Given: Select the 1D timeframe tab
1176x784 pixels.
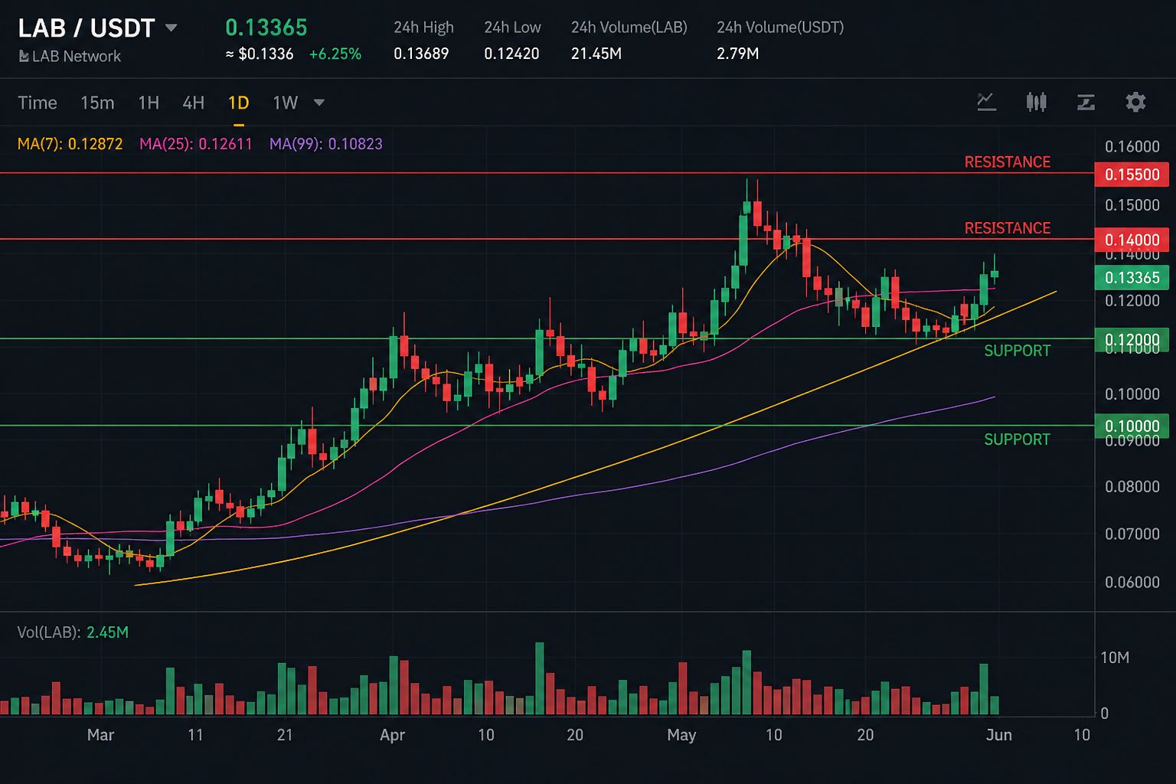Looking at the screenshot, I should 239,103.
